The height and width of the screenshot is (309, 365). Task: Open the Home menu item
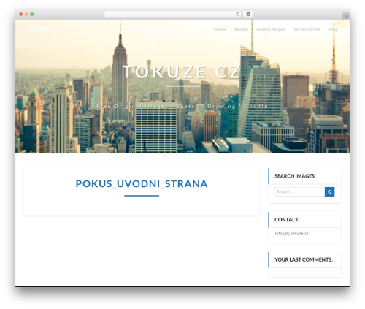[x=220, y=29]
